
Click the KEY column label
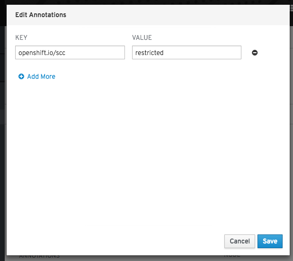(x=22, y=37)
